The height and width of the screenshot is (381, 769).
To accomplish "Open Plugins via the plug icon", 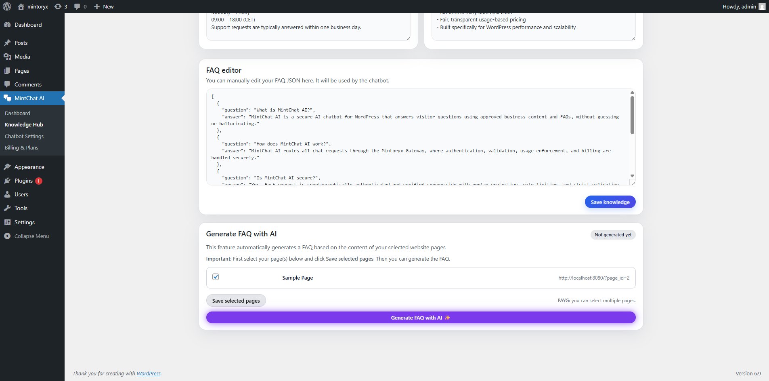I will [8, 181].
